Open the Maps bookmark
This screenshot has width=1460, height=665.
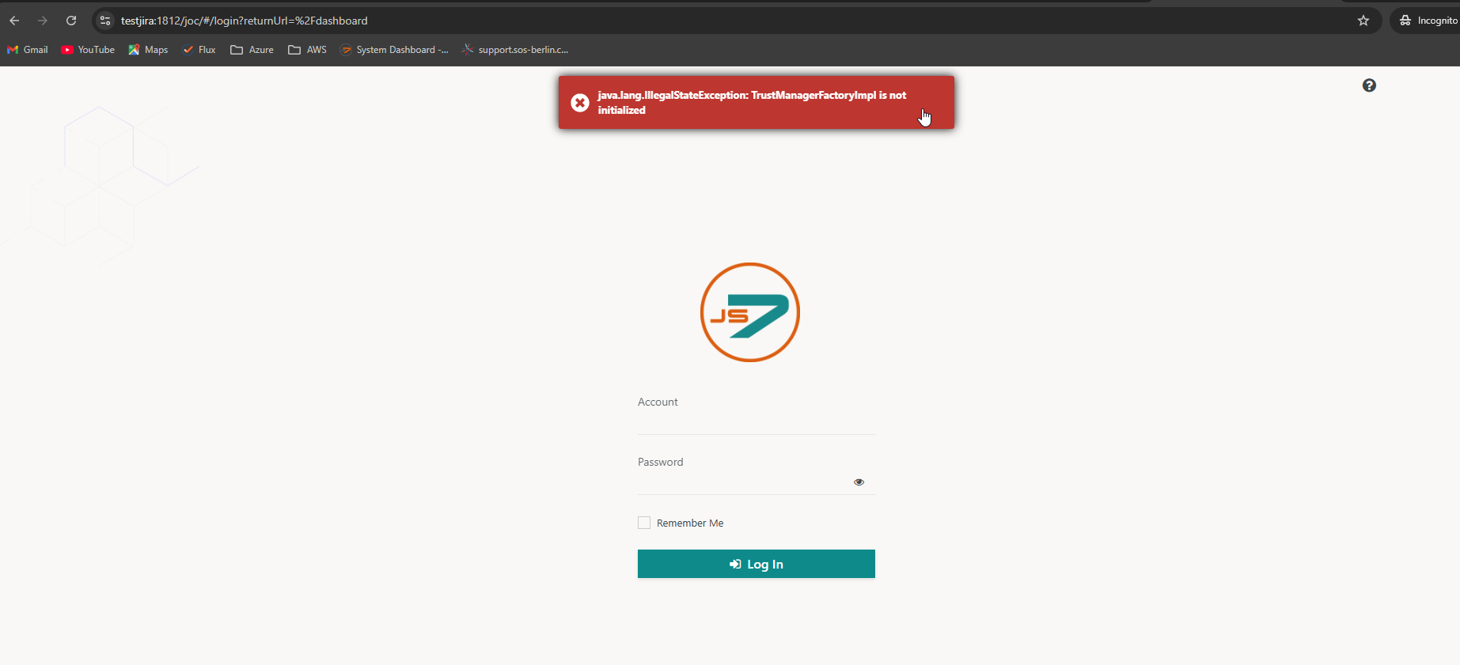point(148,50)
